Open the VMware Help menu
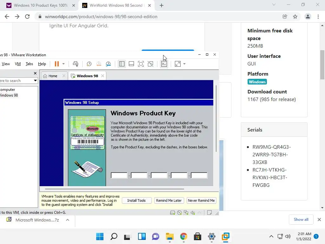Image resolution: width=325 pixels, height=244 pixels. pyautogui.click(x=42, y=64)
